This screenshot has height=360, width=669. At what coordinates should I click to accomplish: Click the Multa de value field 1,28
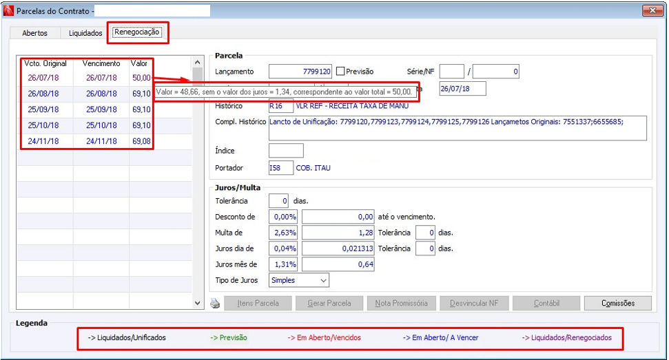pyautogui.click(x=338, y=233)
